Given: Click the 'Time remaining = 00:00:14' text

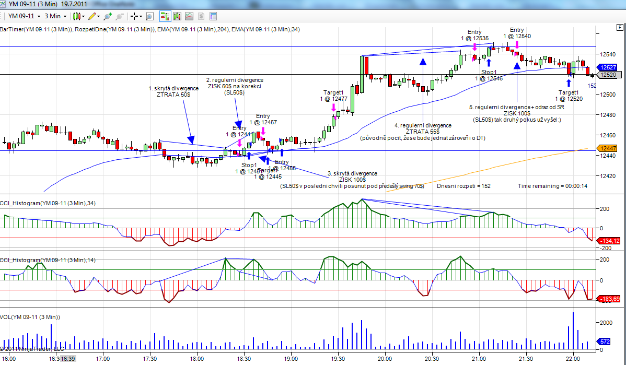Looking at the screenshot, I should (552, 186).
